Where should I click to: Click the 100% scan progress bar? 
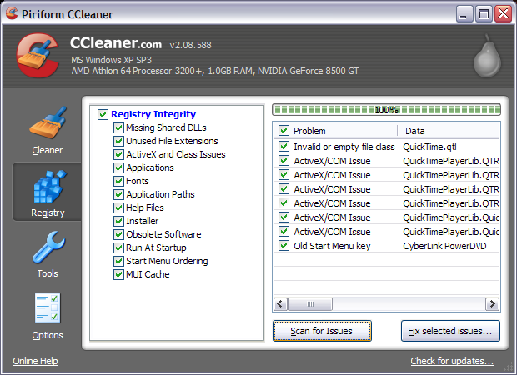tap(386, 110)
